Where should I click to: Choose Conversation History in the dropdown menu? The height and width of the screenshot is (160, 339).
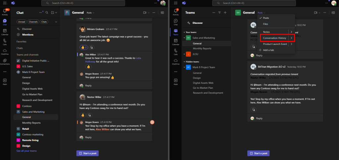click(274, 38)
